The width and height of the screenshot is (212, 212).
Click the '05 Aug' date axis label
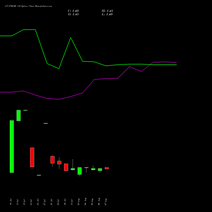(92, 202)
